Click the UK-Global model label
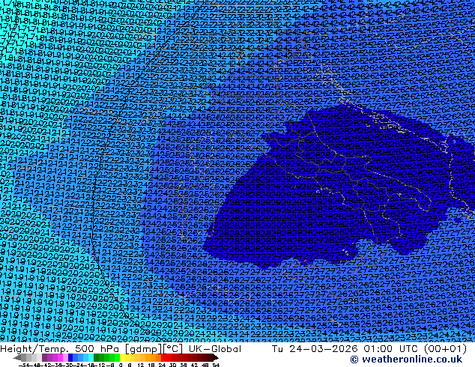475x367 pixels. pyautogui.click(x=215, y=349)
